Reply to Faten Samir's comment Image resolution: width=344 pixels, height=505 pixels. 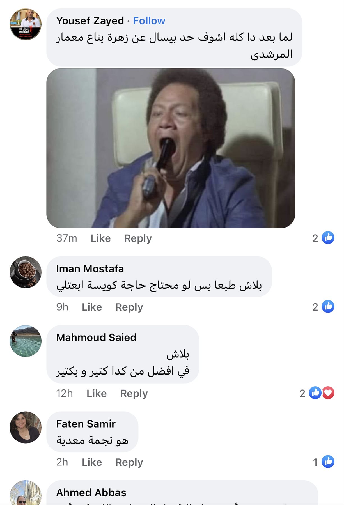coord(129,462)
